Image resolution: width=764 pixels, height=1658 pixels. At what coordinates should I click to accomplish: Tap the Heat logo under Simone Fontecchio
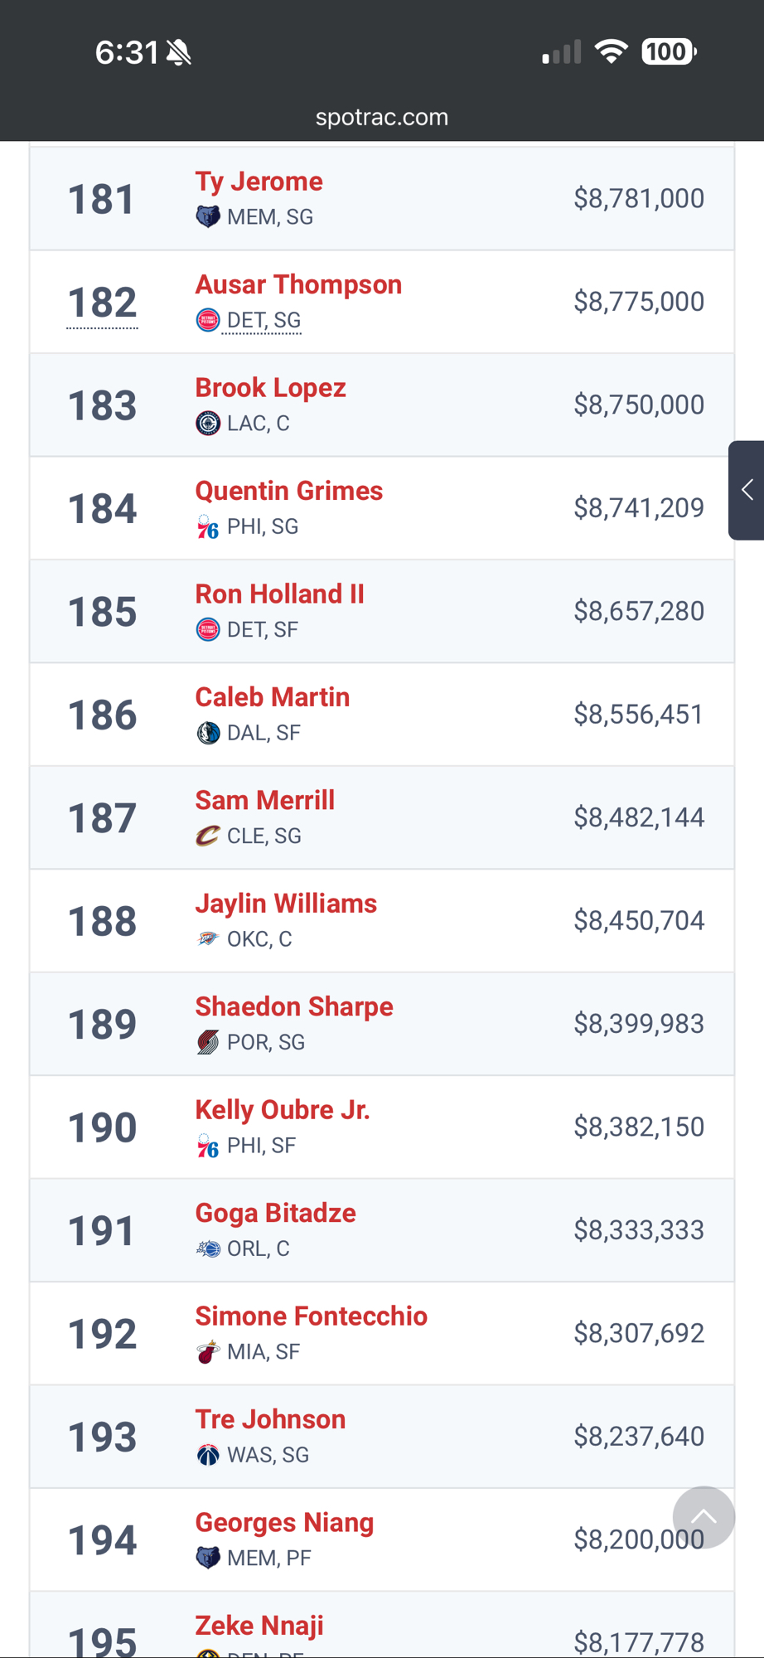207,1352
